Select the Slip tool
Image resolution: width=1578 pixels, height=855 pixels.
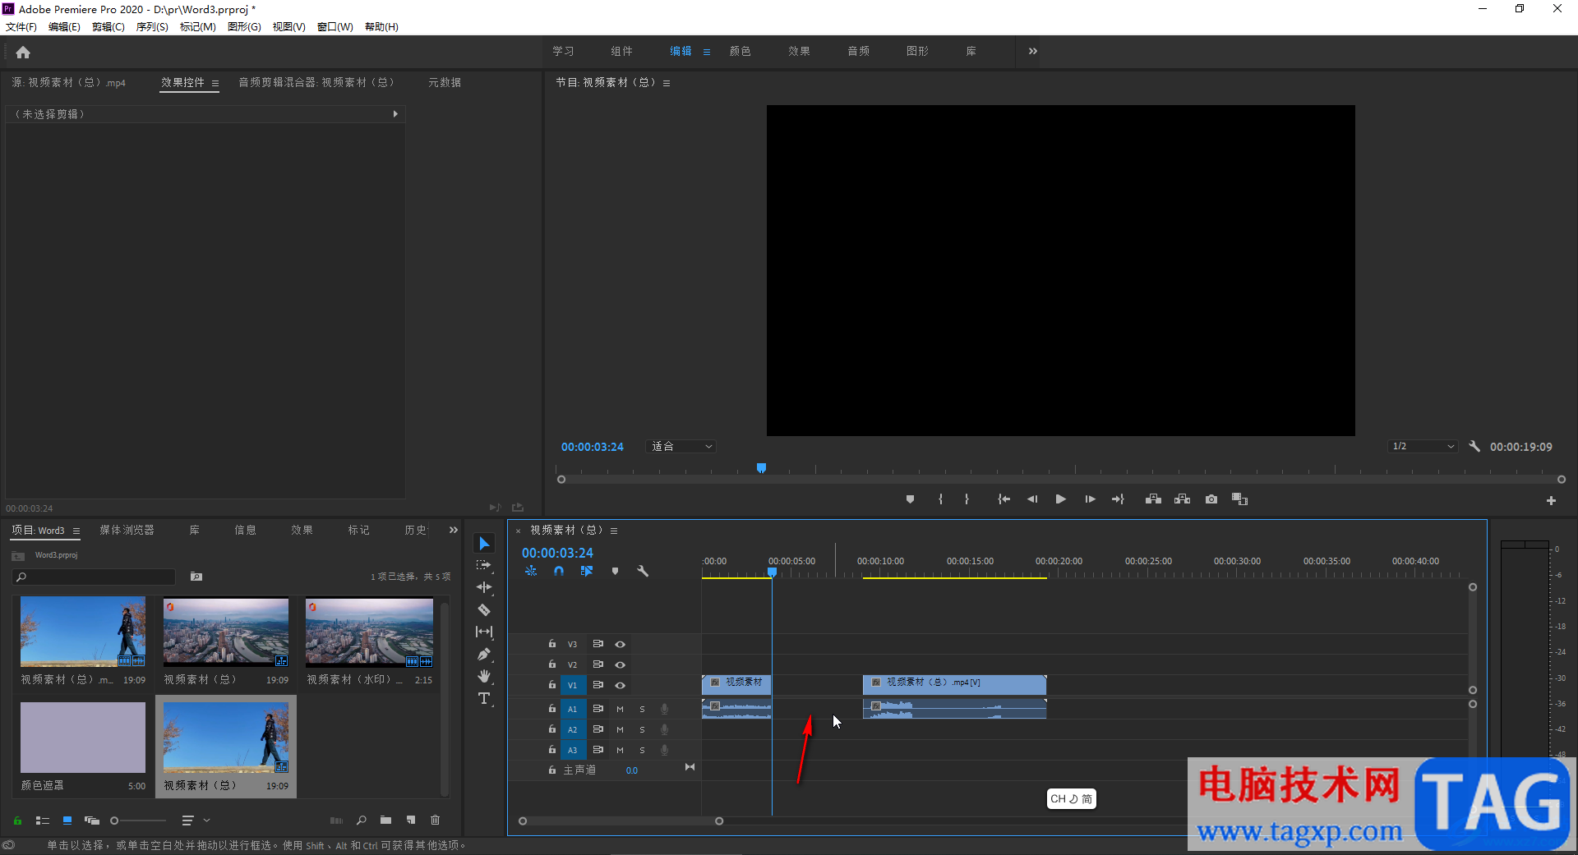(x=484, y=632)
